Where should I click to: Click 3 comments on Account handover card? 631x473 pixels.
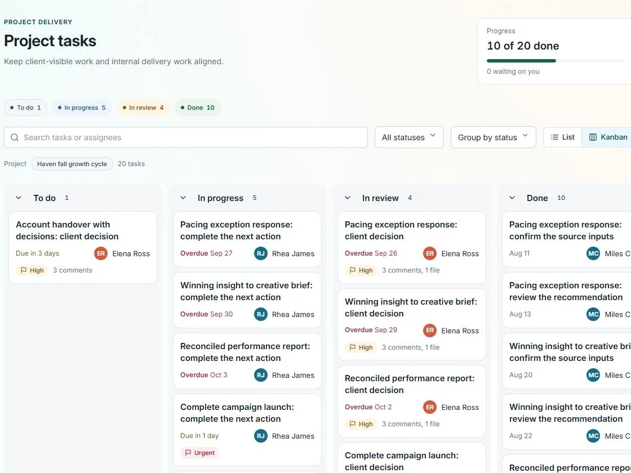(73, 270)
